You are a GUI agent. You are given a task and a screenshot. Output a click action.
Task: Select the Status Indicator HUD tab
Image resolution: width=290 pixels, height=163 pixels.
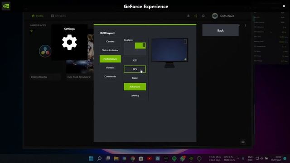pos(110,50)
